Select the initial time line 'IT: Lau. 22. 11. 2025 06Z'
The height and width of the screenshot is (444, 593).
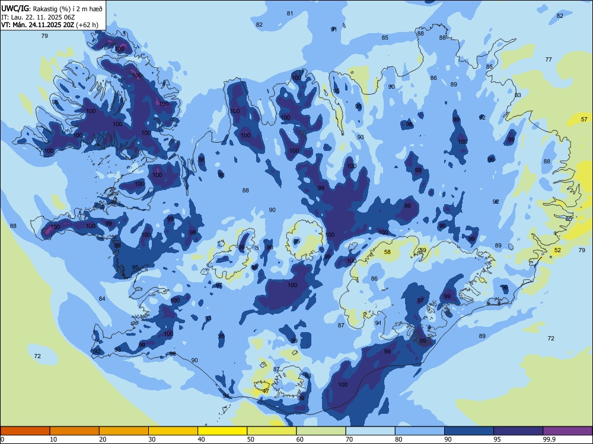(x=38, y=17)
